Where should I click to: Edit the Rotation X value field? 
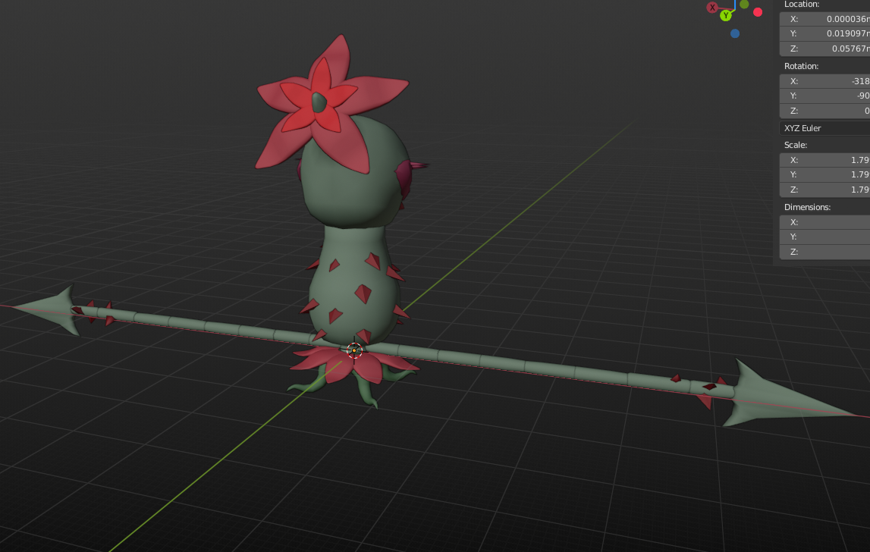pos(824,81)
